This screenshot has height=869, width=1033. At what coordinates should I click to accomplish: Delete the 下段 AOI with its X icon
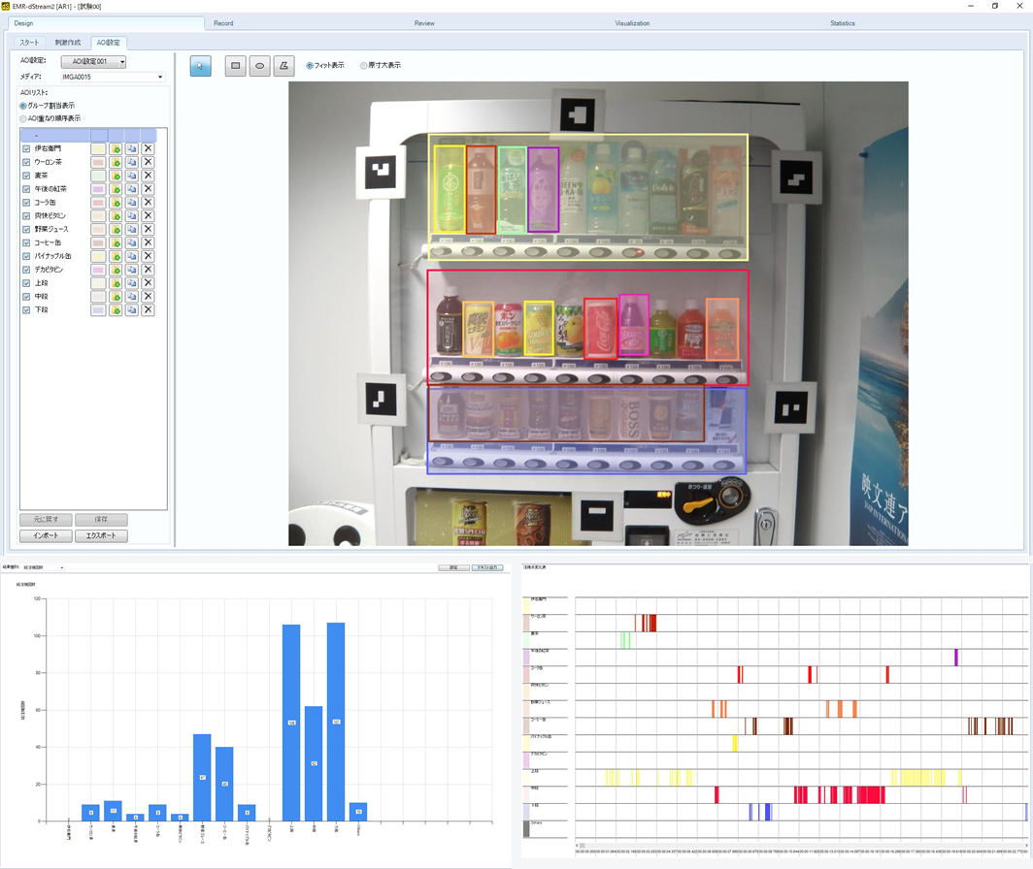coord(148,310)
